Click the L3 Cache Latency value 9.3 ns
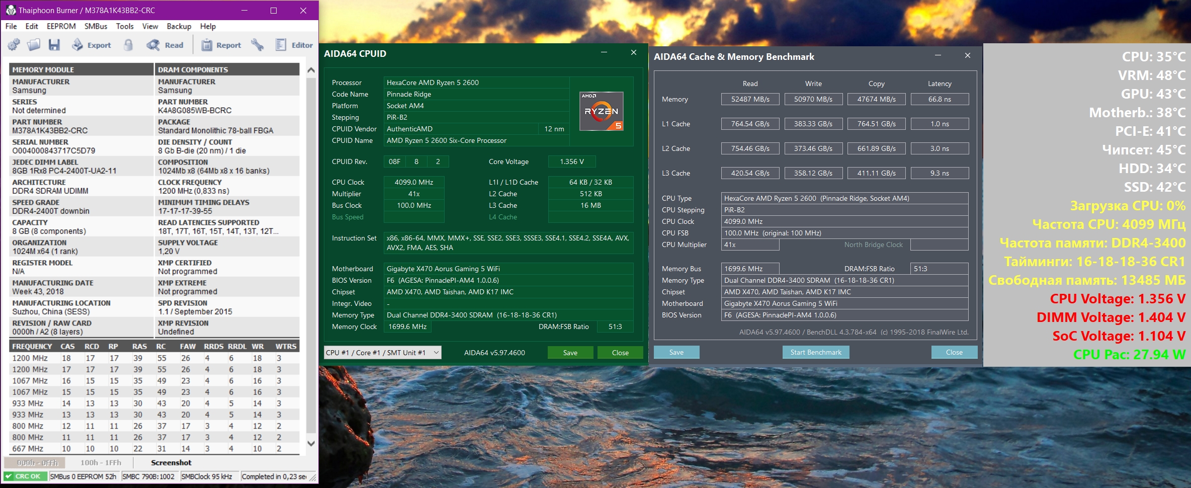 click(x=940, y=173)
